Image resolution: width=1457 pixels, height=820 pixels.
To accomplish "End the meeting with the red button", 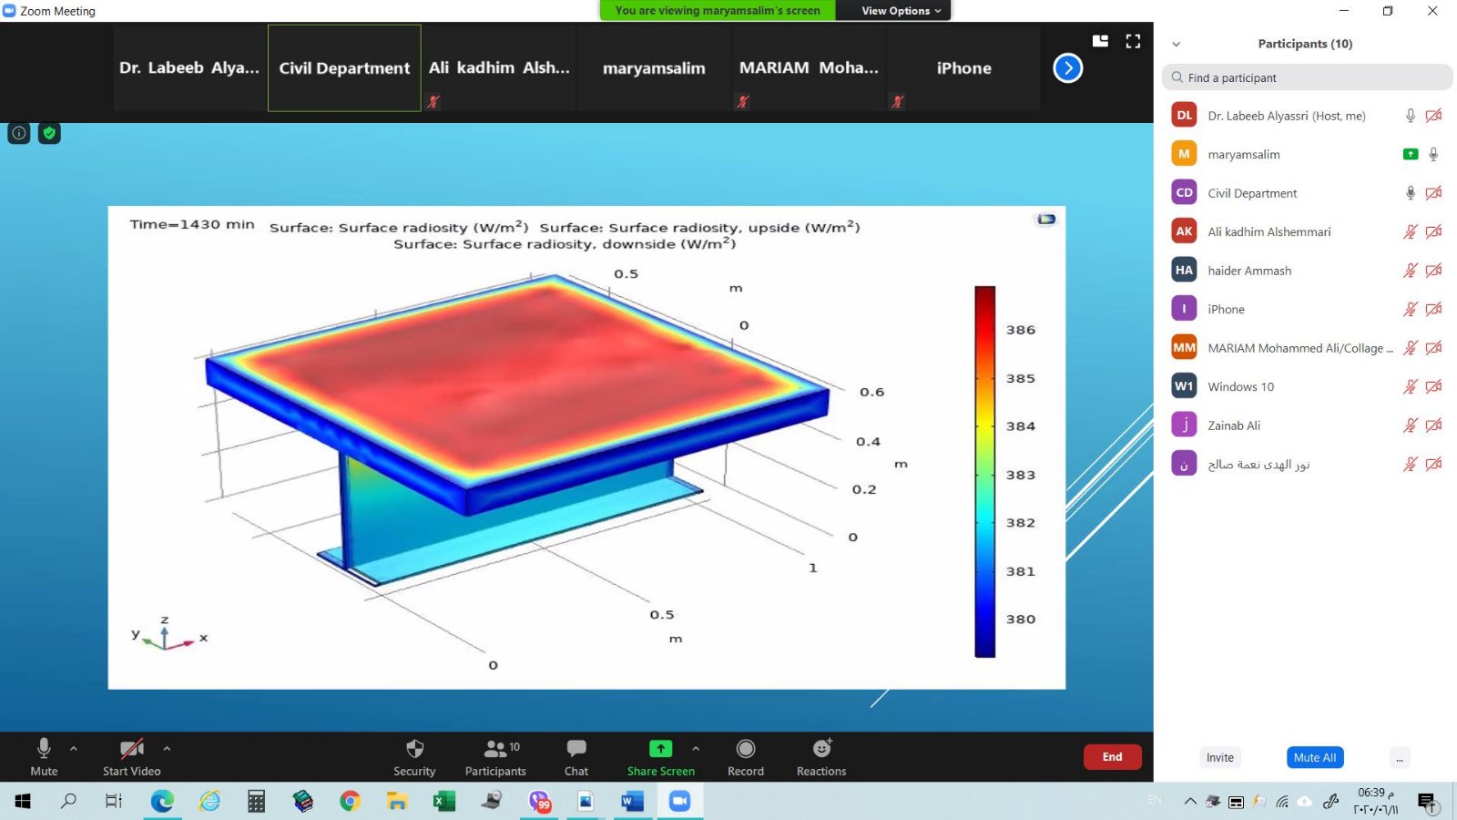I will point(1112,757).
